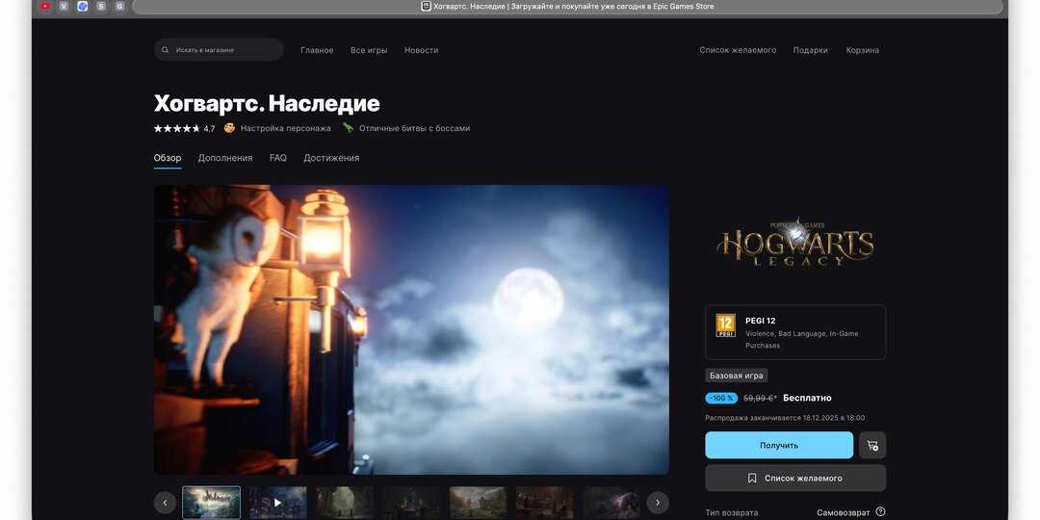Select the sixth gallery thumbnail

(x=544, y=503)
